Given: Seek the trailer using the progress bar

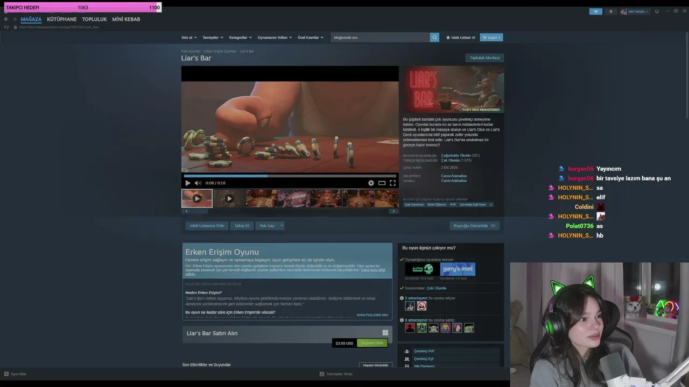Looking at the screenshot, I should (x=290, y=176).
